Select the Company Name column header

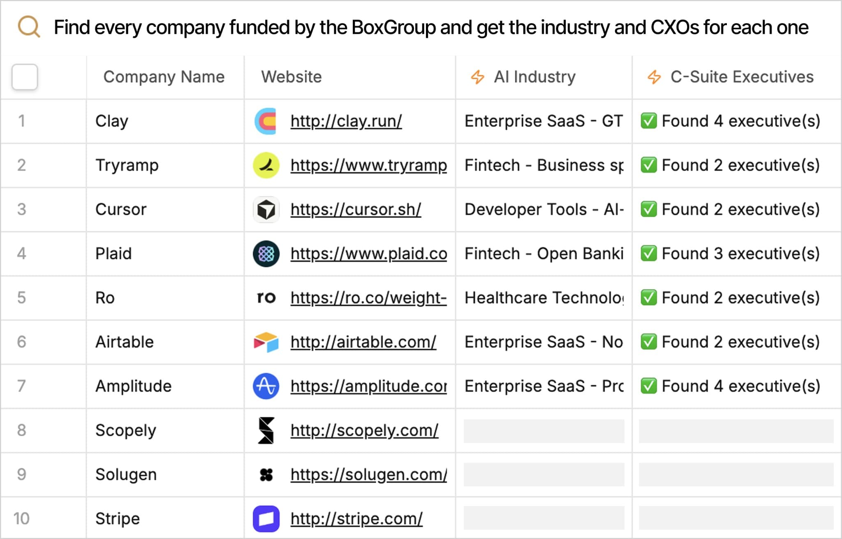coord(164,76)
